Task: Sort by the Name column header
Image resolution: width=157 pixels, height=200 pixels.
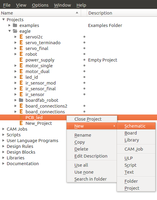Action: [x=40, y=13]
